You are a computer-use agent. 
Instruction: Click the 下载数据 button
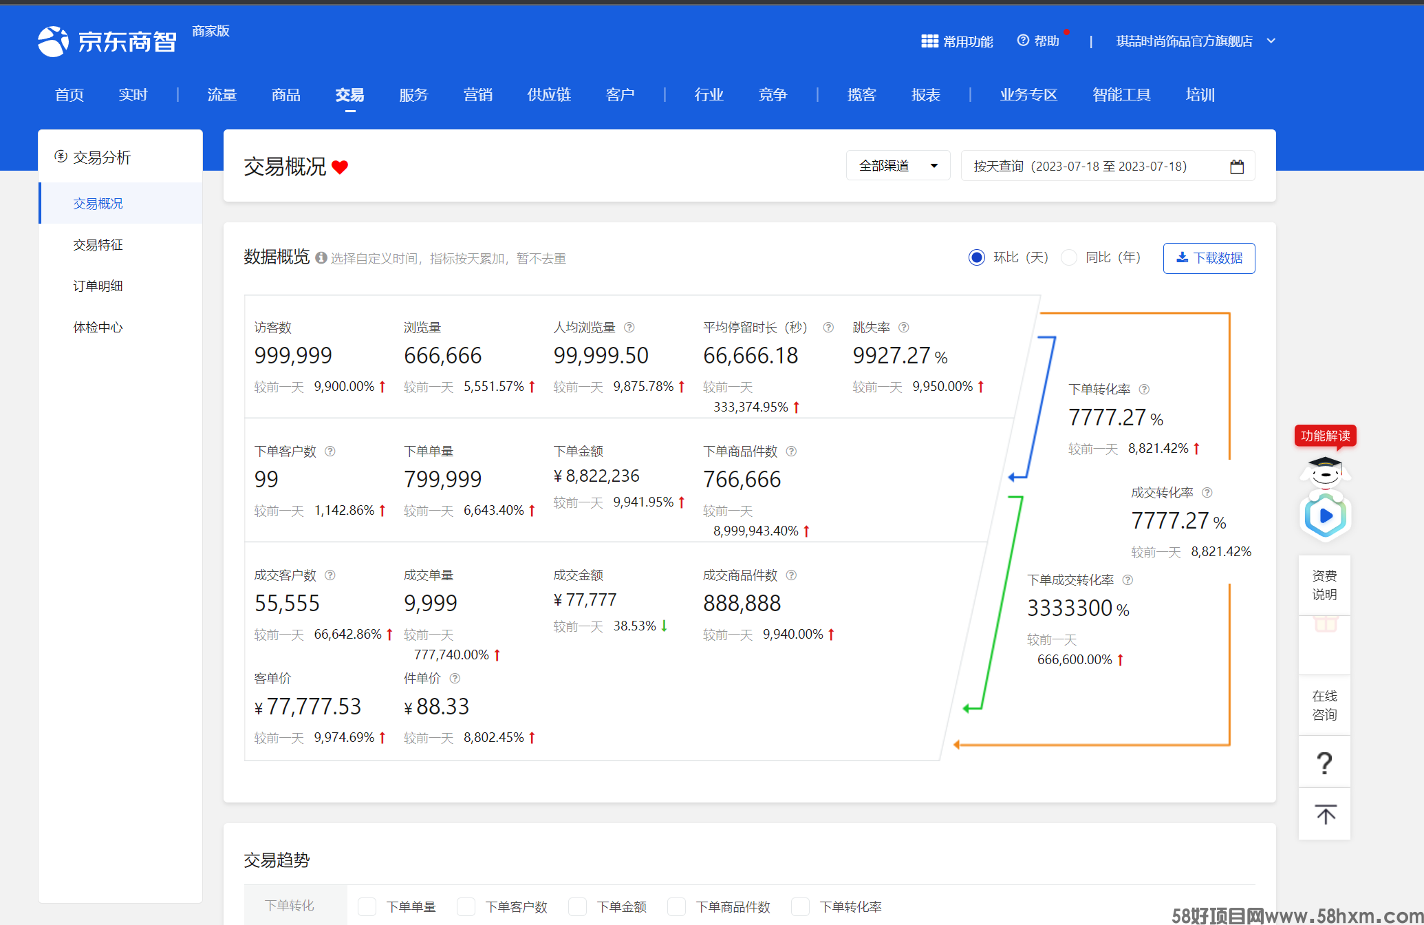click(x=1209, y=258)
